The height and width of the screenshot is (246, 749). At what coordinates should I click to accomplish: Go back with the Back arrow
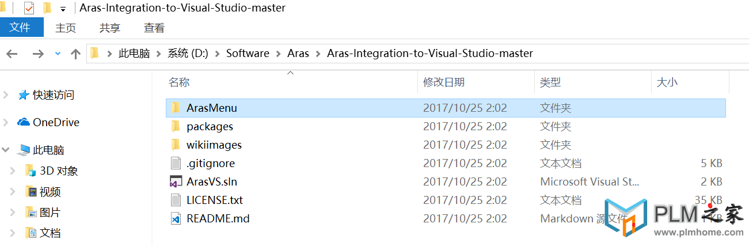(x=12, y=54)
